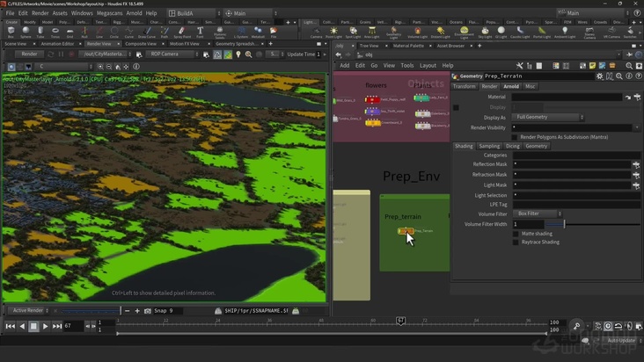Screen dimensions: 644x362
Task: Enable the Raytrace Shading checkbox
Action: click(x=516, y=242)
